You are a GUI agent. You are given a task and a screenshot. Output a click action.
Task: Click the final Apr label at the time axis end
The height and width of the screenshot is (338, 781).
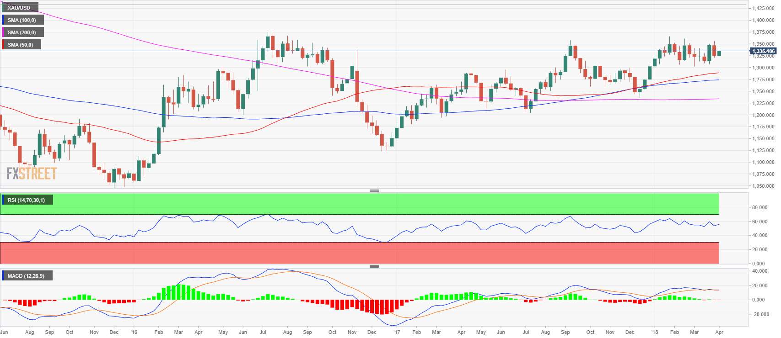click(x=719, y=332)
